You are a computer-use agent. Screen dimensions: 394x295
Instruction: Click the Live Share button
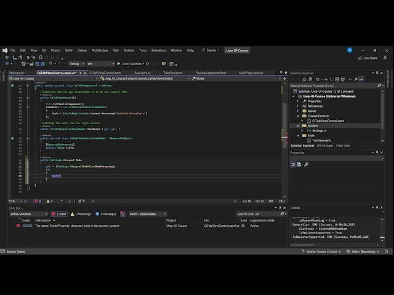pyautogui.click(x=368, y=58)
